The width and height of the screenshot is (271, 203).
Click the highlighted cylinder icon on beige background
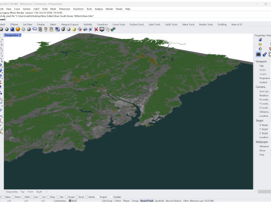51,29
